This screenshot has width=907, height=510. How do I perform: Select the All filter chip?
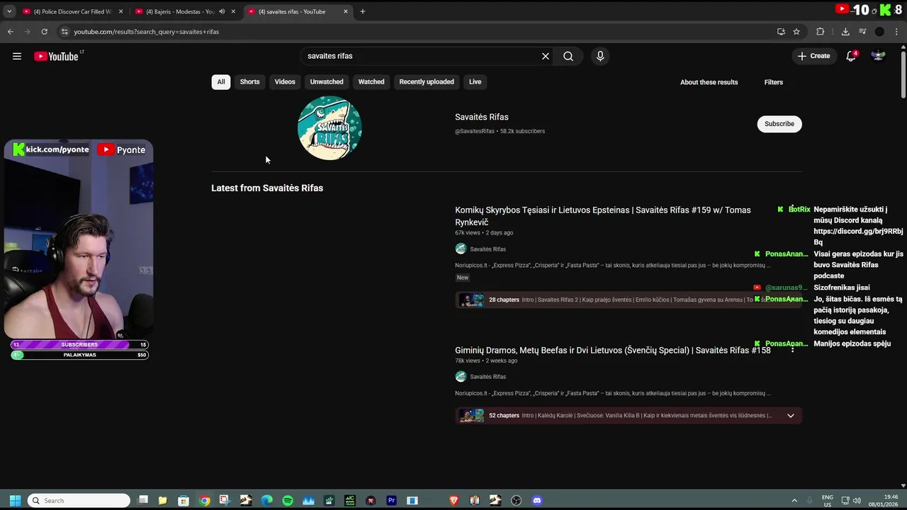(220, 81)
